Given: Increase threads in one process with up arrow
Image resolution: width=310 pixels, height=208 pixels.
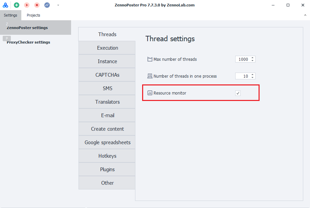Looking at the screenshot, I should tap(252, 75).
